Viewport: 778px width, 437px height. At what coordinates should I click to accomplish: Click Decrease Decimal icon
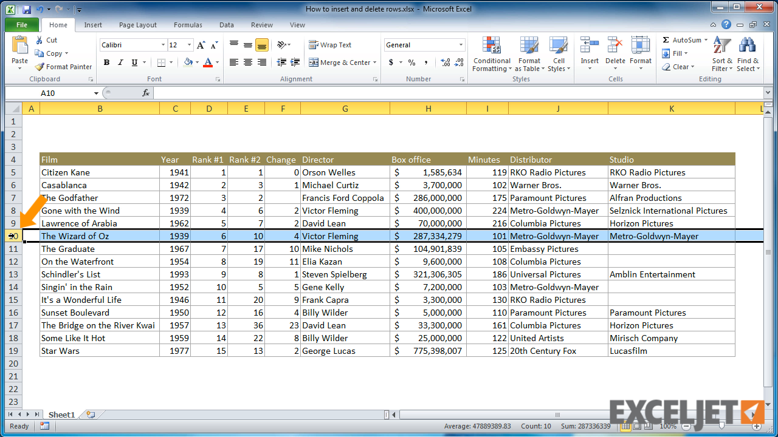click(459, 63)
